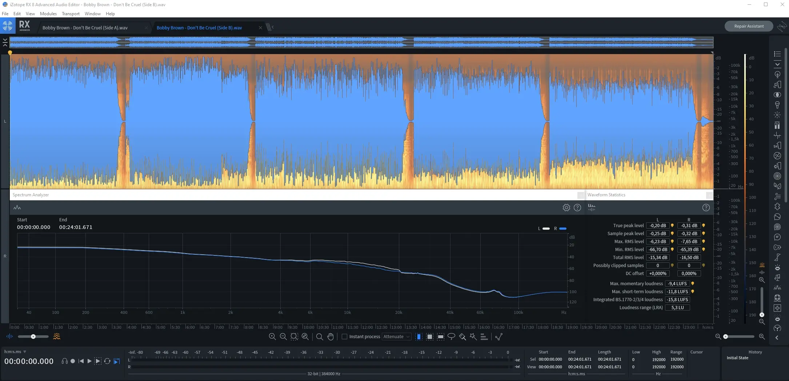
Task: Zoom in with the magnifier-plus icon
Action: [272, 337]
